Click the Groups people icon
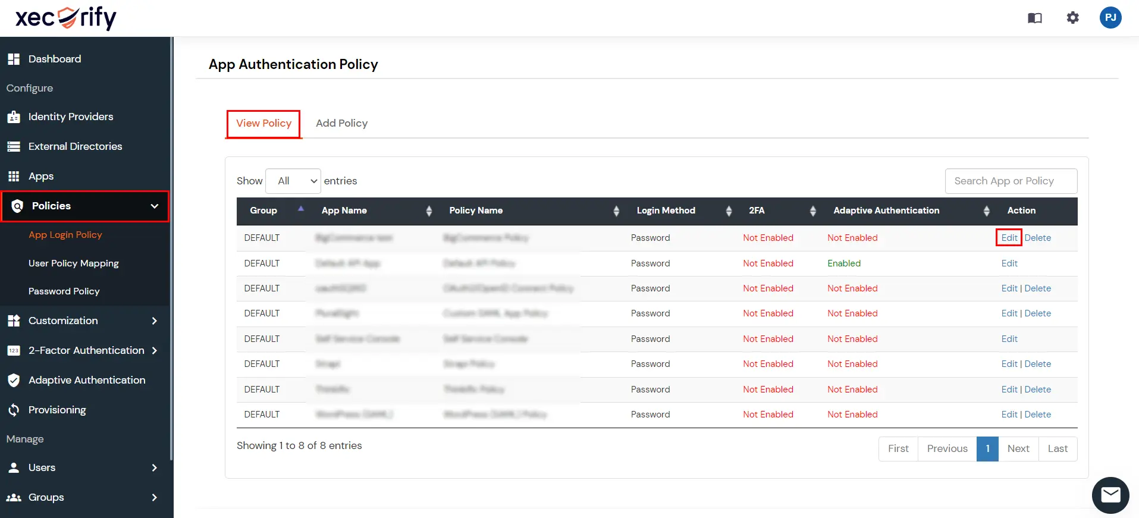 point(14,497)
